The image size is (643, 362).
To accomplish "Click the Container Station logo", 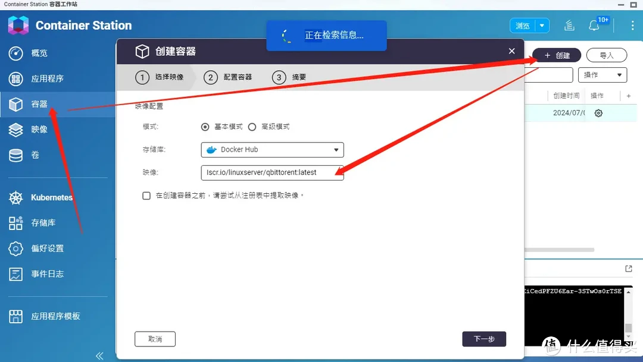I will click(x=18, y=26).
